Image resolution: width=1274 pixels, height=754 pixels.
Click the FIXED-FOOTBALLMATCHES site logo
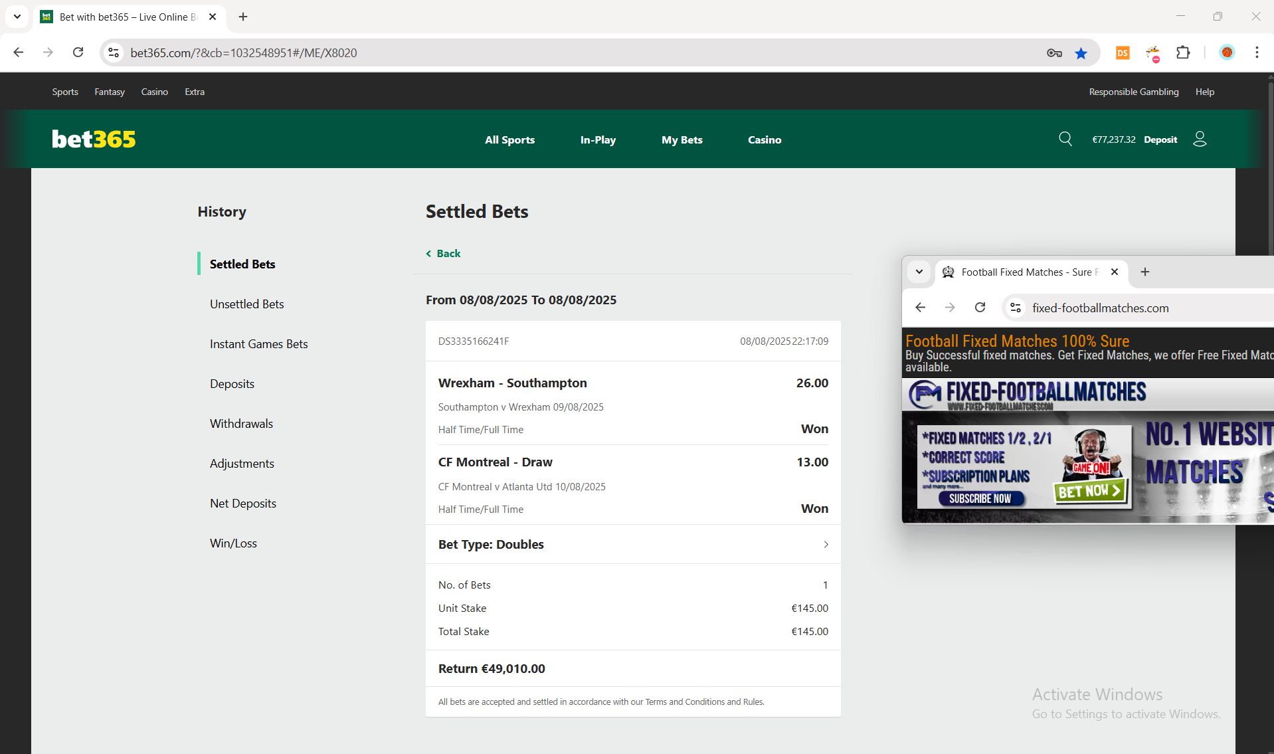(x=1028, y=395)
